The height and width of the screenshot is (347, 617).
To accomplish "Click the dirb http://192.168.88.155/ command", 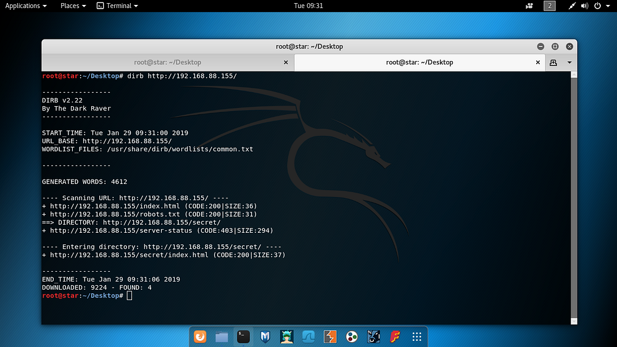I will 182,76.
